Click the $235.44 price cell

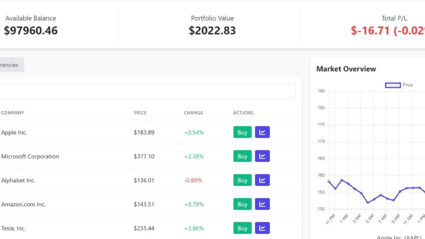coord(144,228)
